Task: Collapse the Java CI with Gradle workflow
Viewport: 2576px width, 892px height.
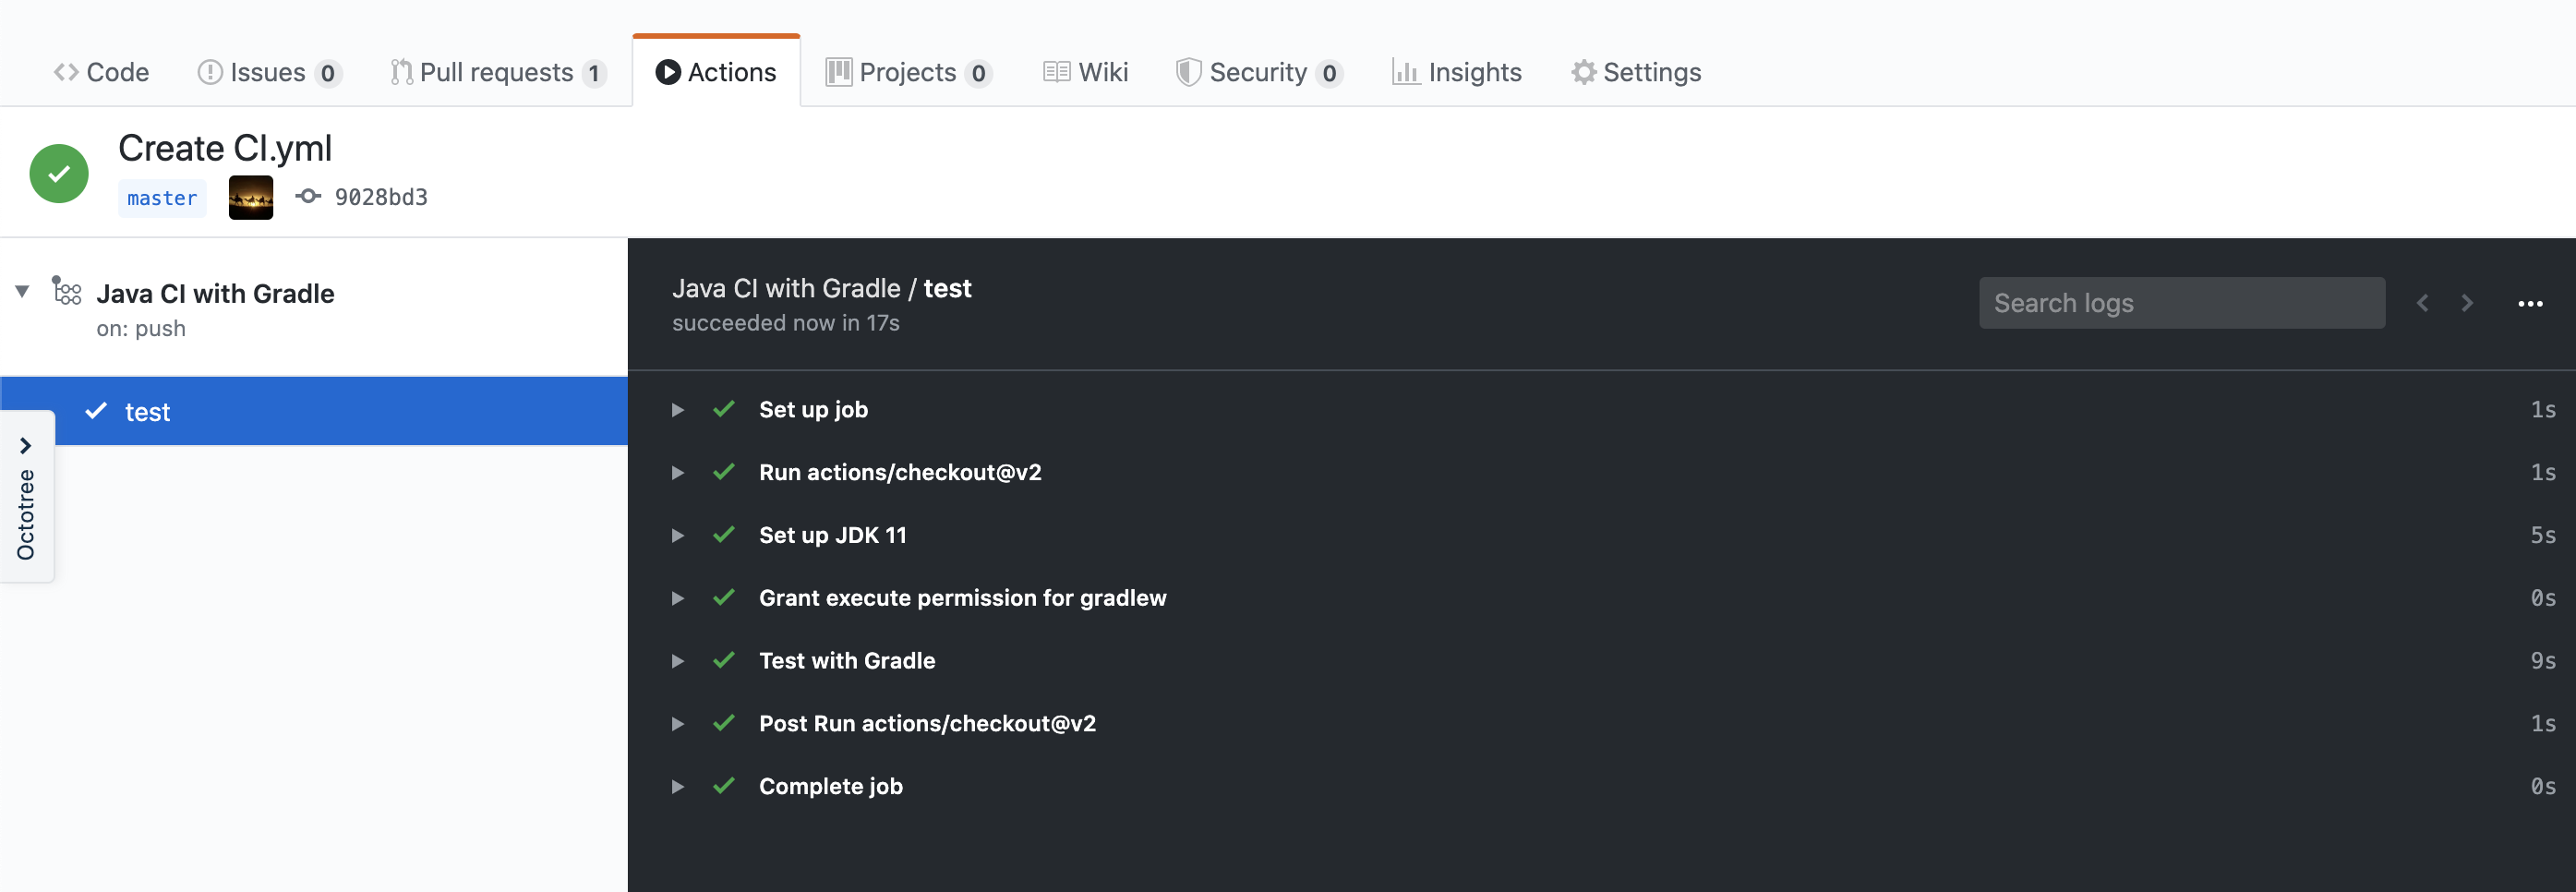Action: 22,291
